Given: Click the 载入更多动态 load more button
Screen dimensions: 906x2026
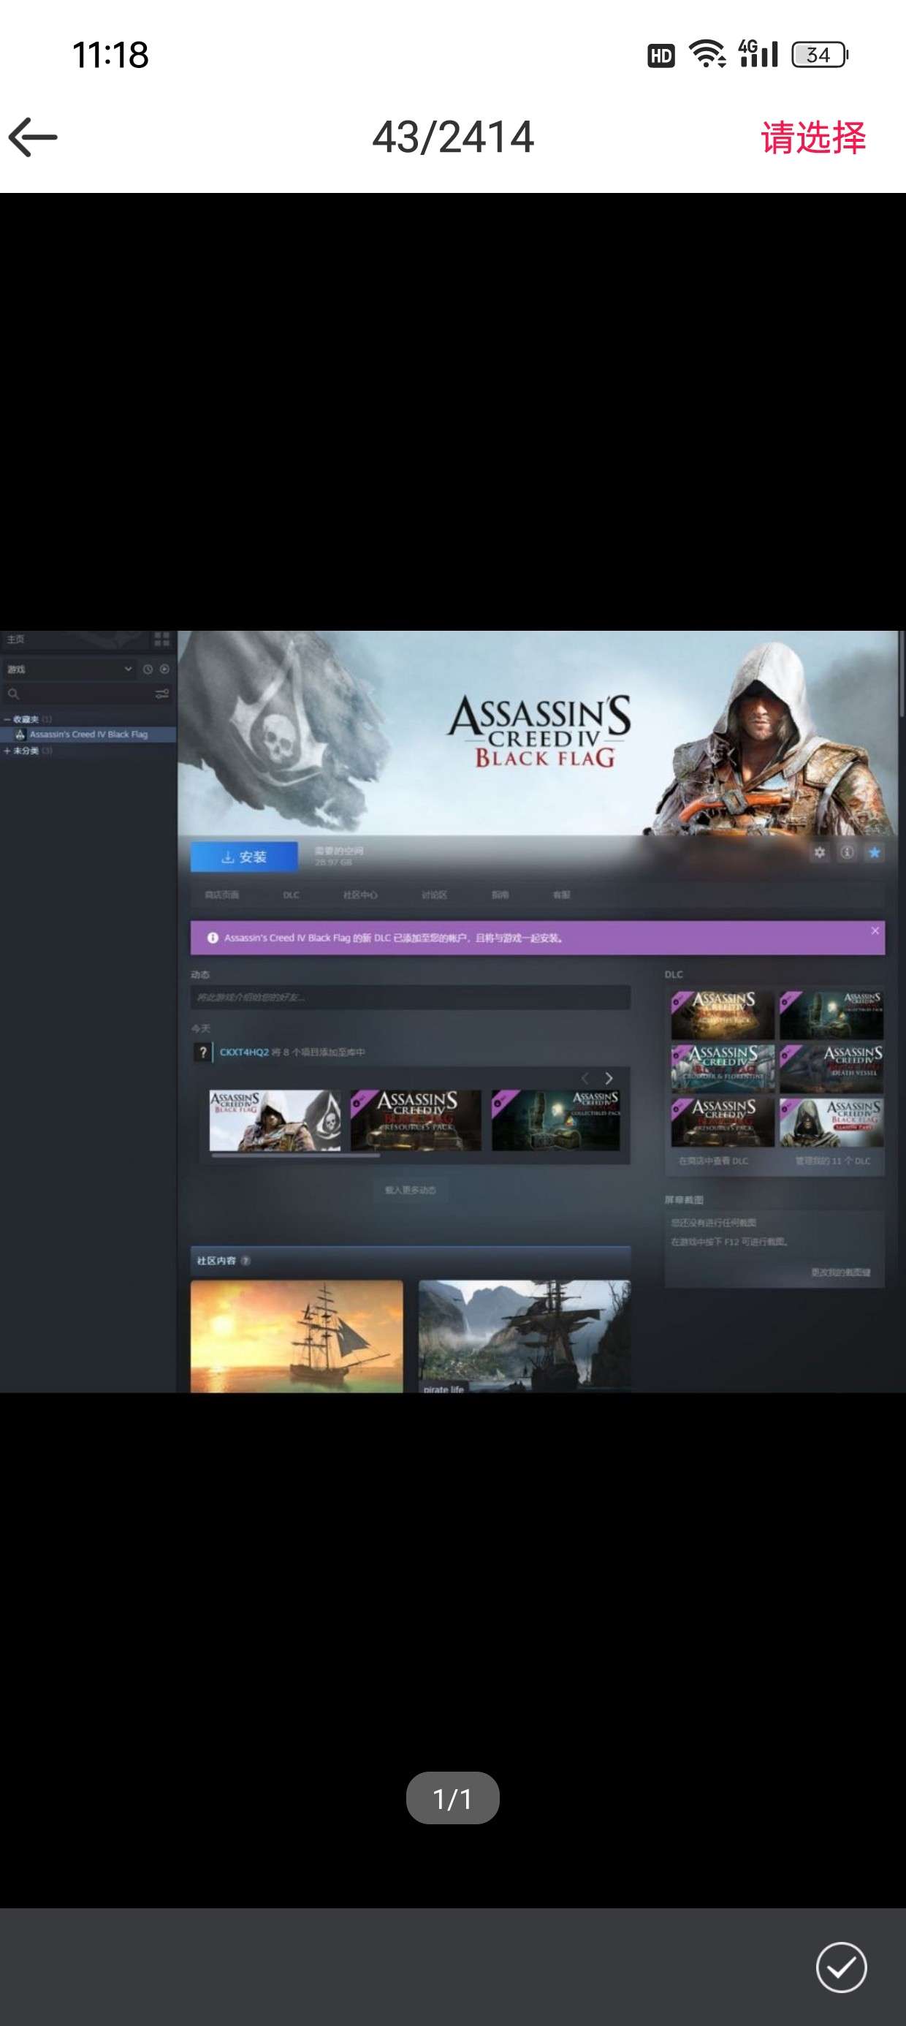Looking at the screenshot, I should point(410,1190).
